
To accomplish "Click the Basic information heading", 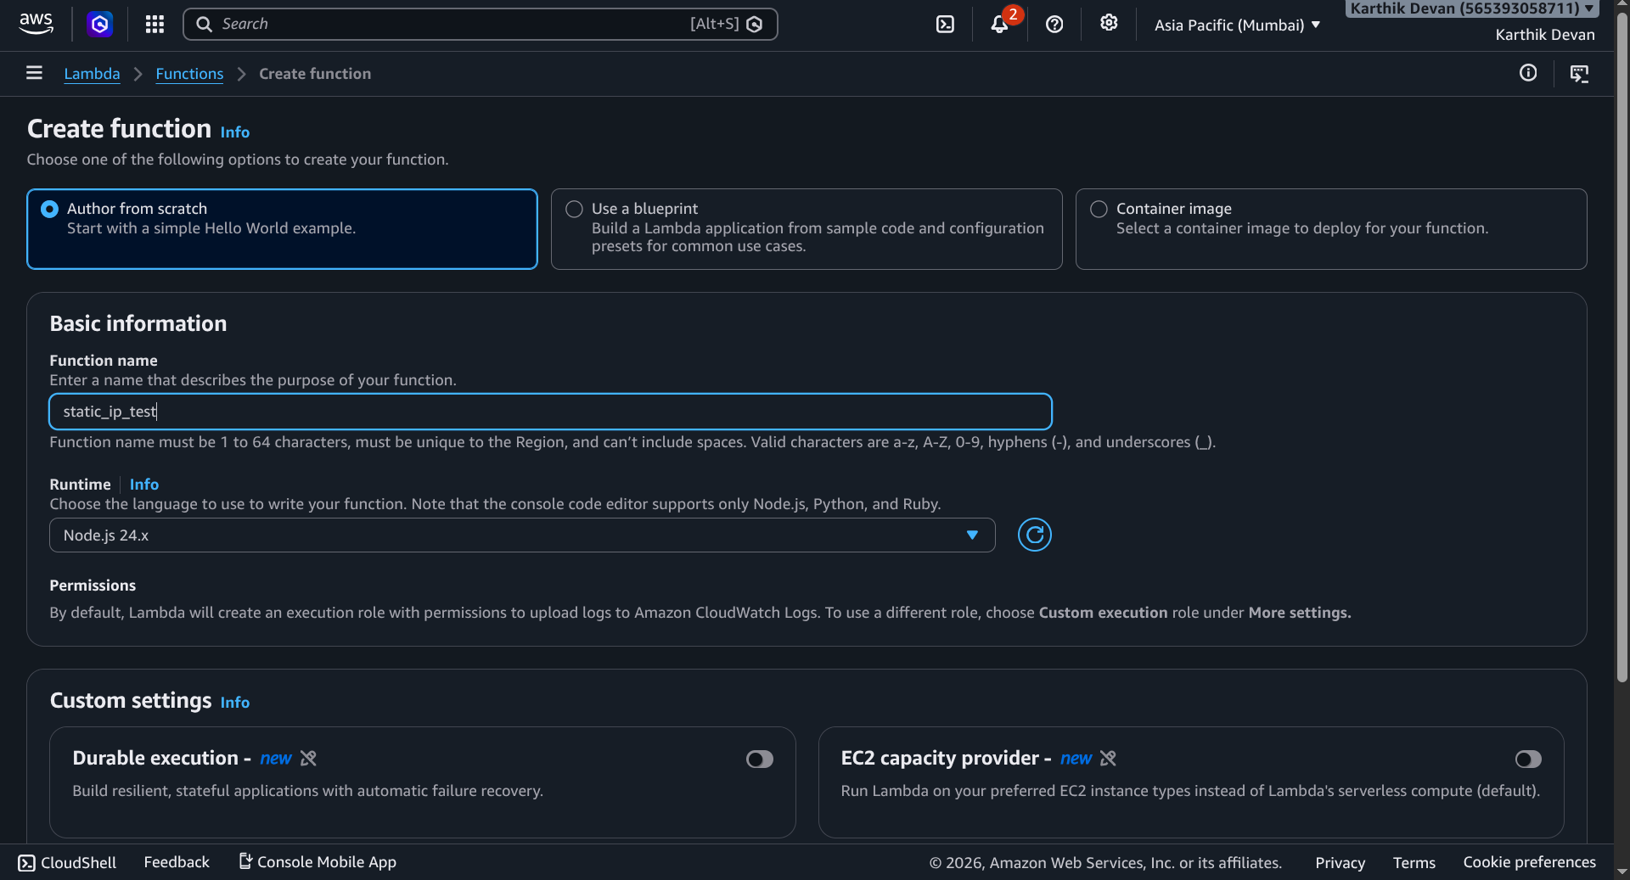I will (138, 323).
